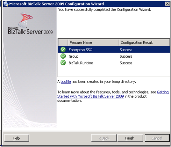This screenshot has width=171, height=147.
Task: Click the green check icon for BizTalk Runtime
Action: 63,63
